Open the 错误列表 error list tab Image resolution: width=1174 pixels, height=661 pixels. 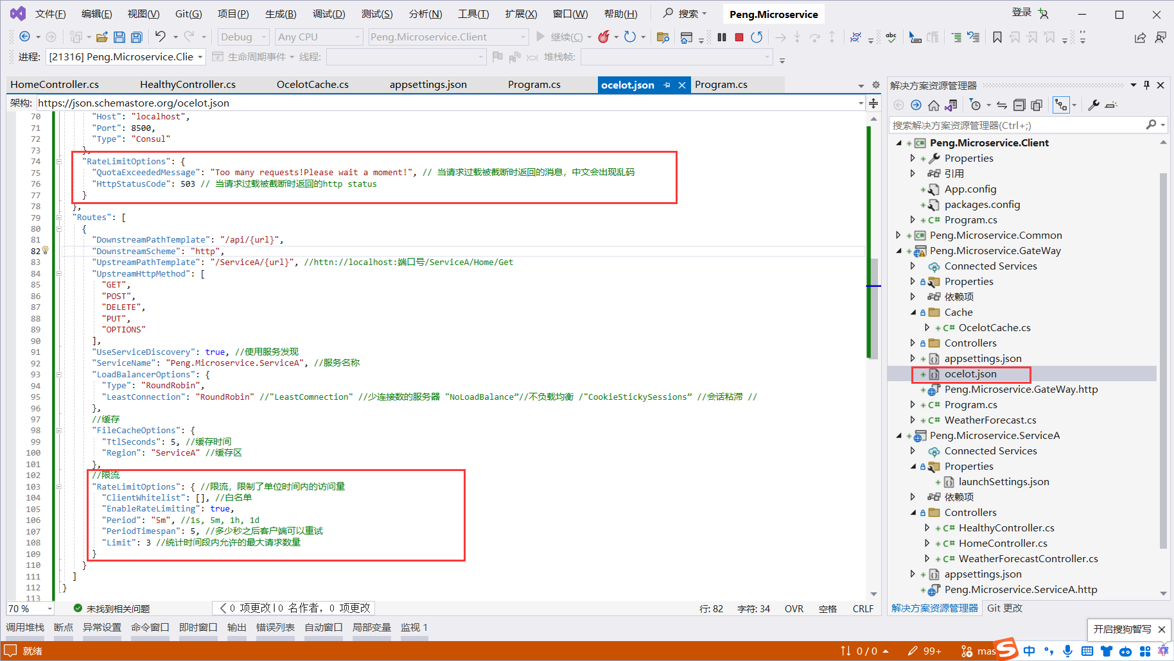pos(276,628)
